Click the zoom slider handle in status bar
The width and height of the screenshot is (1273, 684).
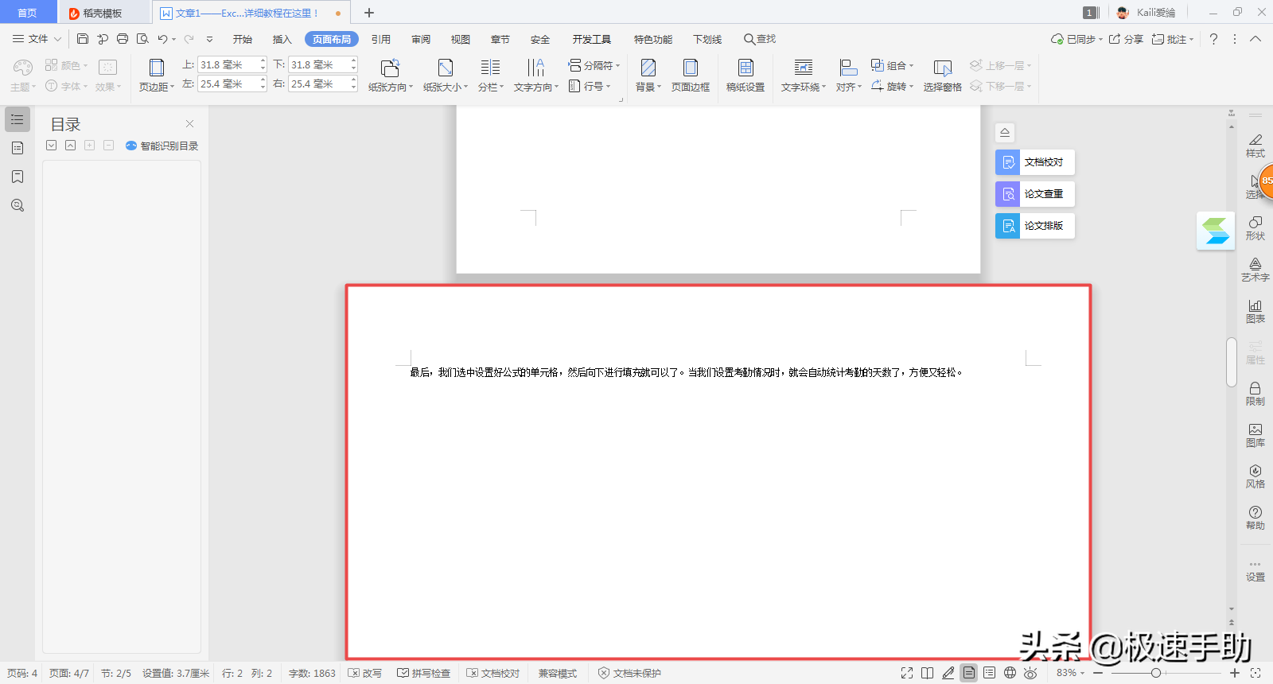[x=1155, y=673]
